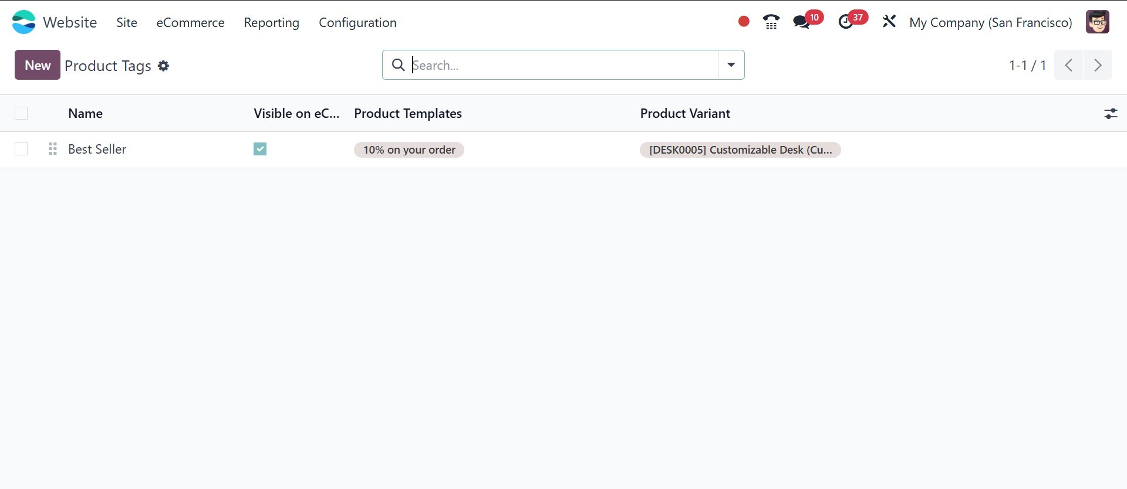Open the activities clock icon

tap(845, 22)
